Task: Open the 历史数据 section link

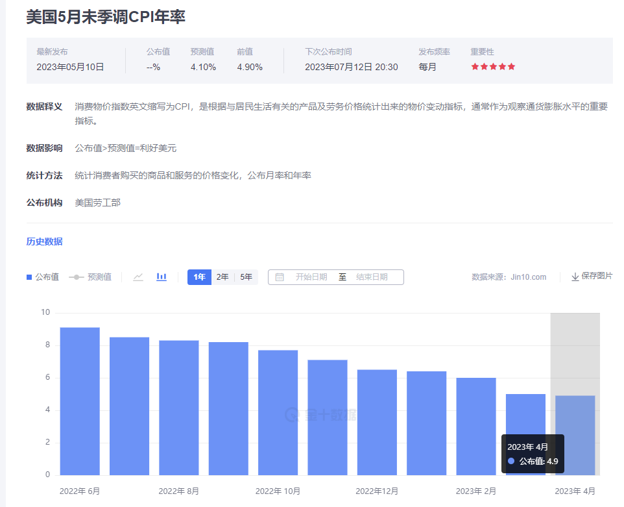Action: (45, 241)
